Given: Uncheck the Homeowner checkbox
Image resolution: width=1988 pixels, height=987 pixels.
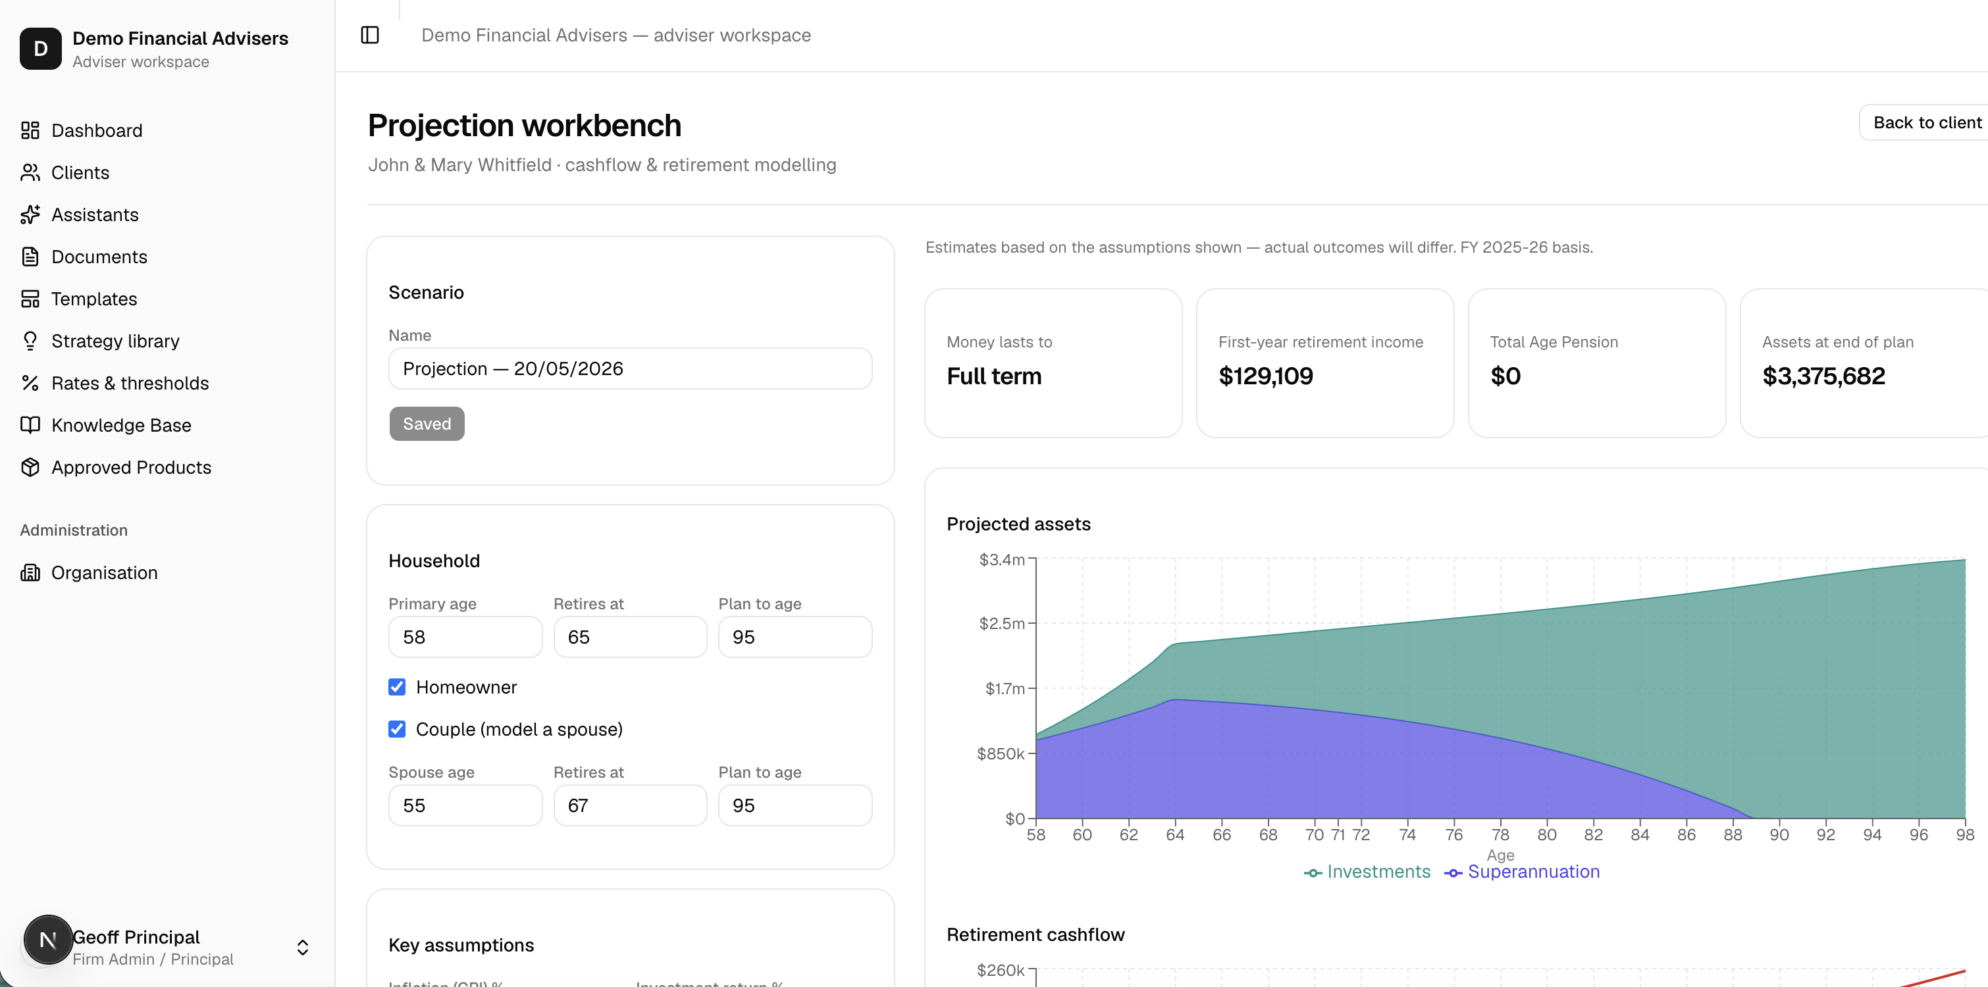Looking at the screenshot, I should 397,687.
